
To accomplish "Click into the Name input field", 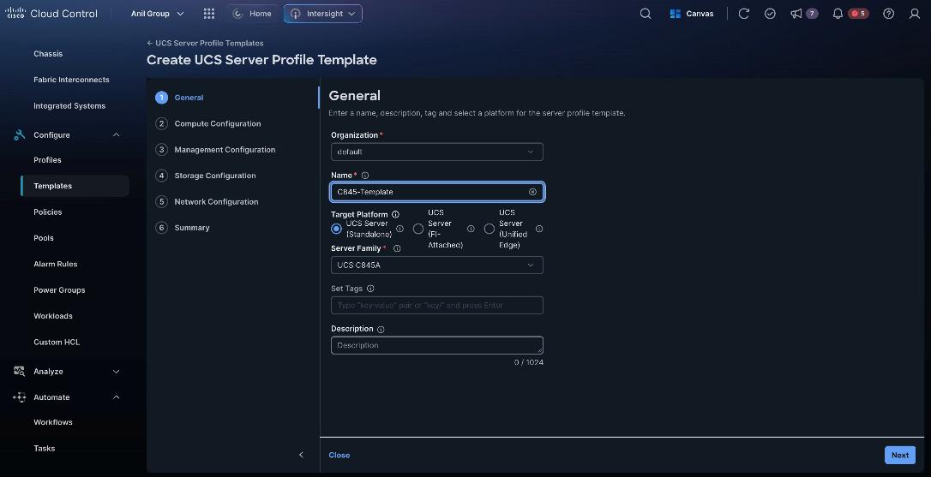I will point(437,192).
